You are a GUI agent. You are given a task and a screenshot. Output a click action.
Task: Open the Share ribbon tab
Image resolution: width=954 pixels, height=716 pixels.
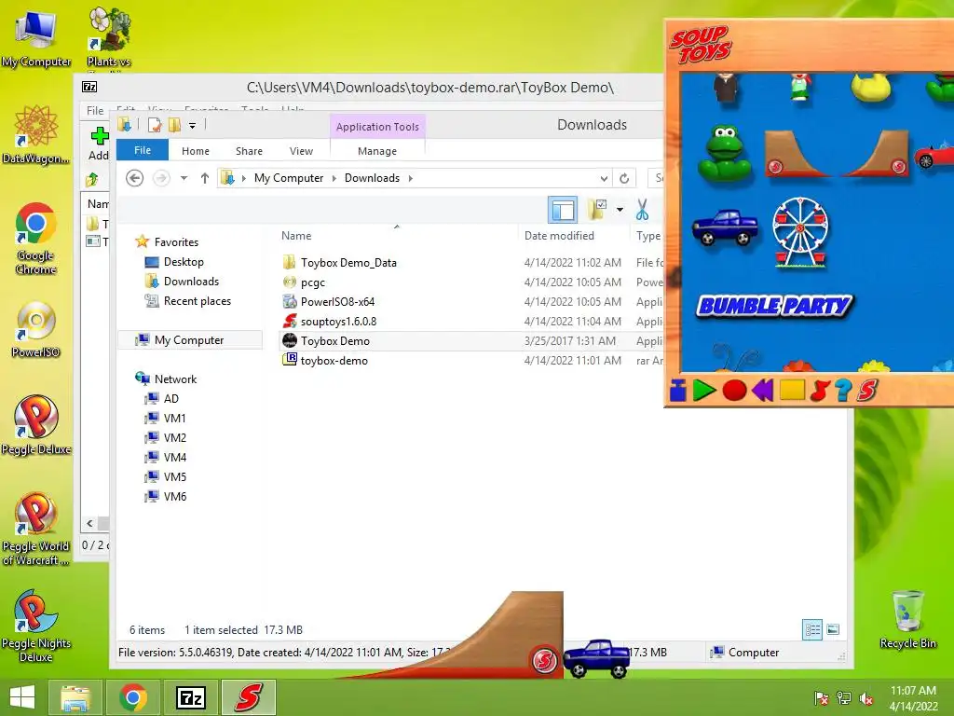click(249, 151)
